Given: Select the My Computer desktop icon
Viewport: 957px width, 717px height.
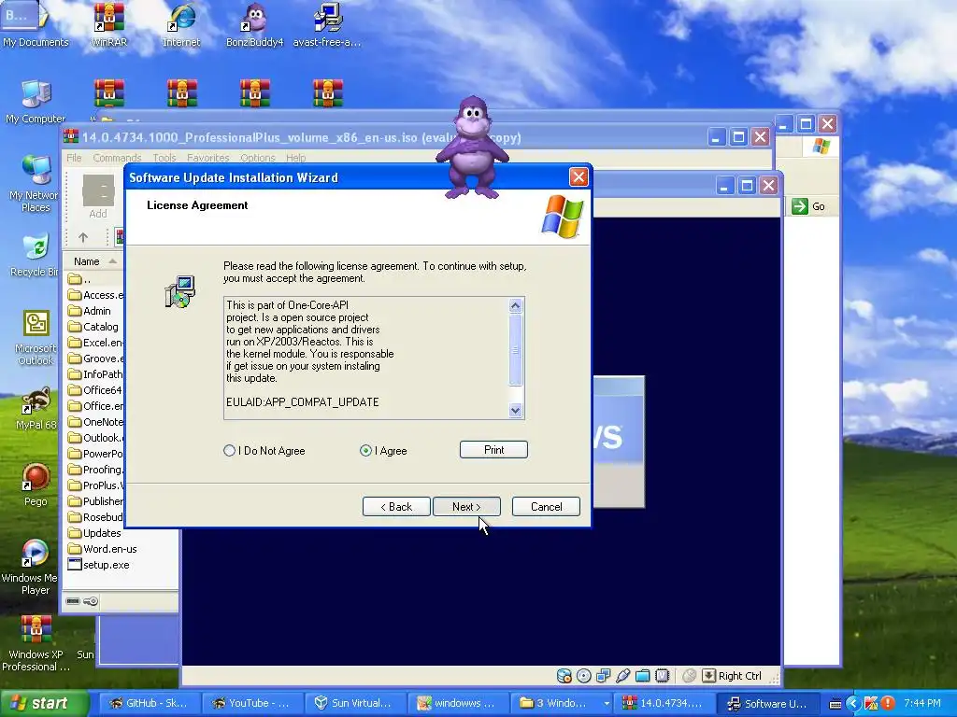Looking at the screenshot, I should [36, 101].
